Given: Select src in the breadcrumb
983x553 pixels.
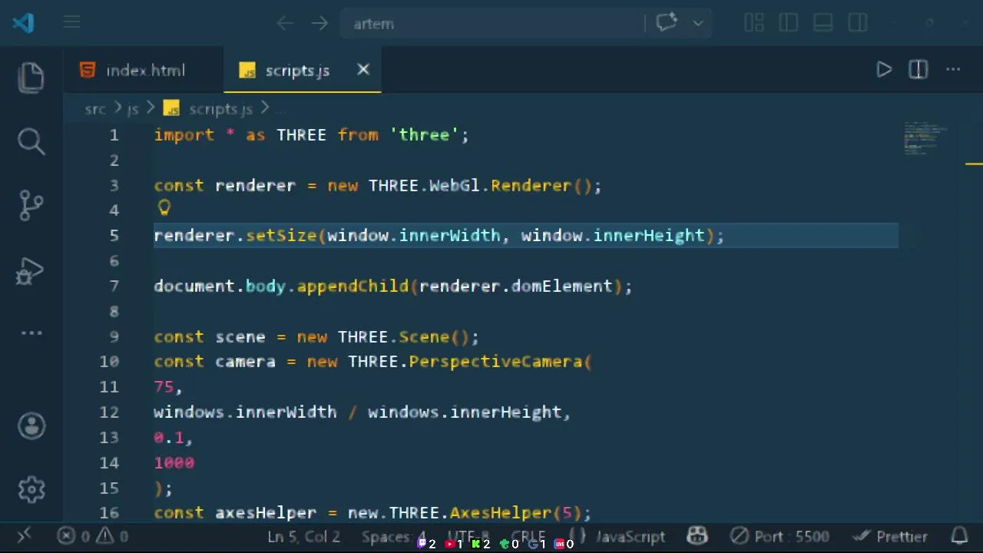Looking at the screenshot, I should point(95,110).
